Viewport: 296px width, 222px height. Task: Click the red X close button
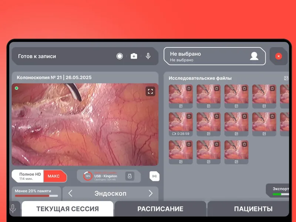click(x=279, y=56)
